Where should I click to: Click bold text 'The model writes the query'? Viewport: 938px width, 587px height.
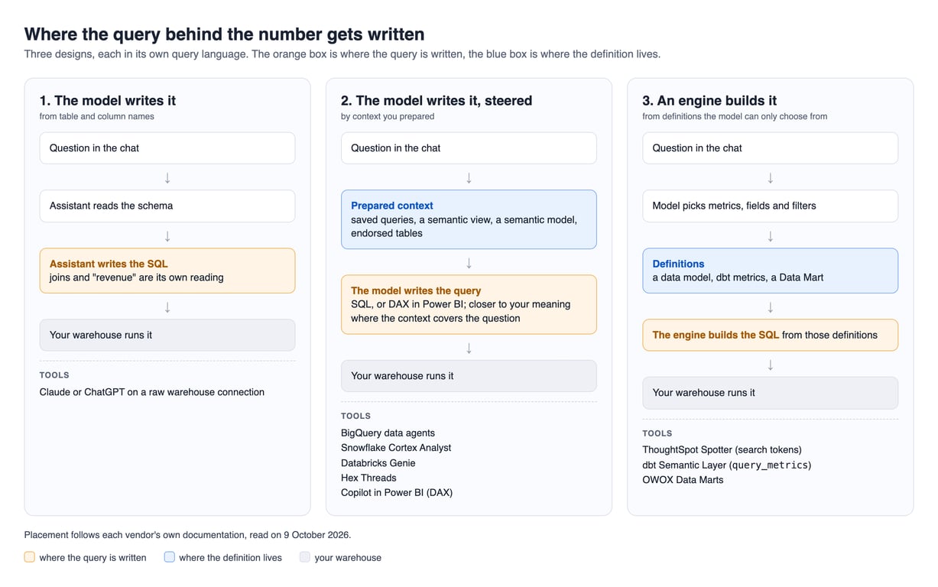[x=416, y=290]
